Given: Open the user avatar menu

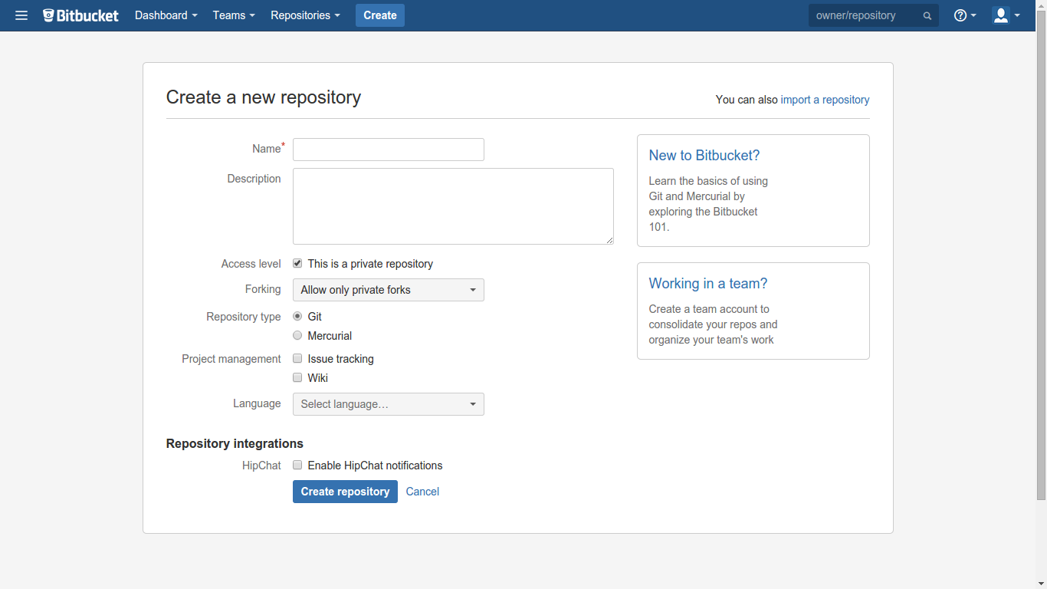Looking at the screenshot, I should pyautogui.click(x=1006, y=15).
